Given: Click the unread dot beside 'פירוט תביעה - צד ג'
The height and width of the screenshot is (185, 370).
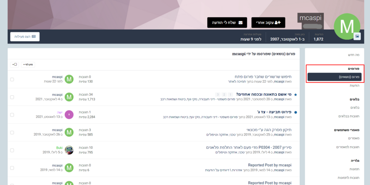Looking at the screenshot, I should click(x=296, y=112).
